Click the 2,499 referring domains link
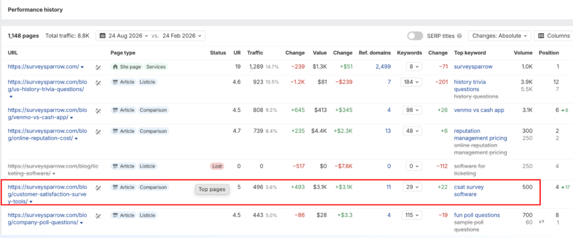The image size is (573, 238). (383, 67)
